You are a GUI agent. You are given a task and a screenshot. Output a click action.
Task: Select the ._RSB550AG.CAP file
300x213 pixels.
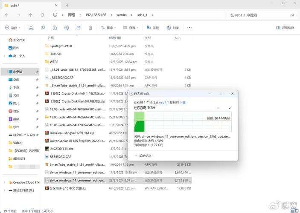pyautogui.click(x=118, y=78)
